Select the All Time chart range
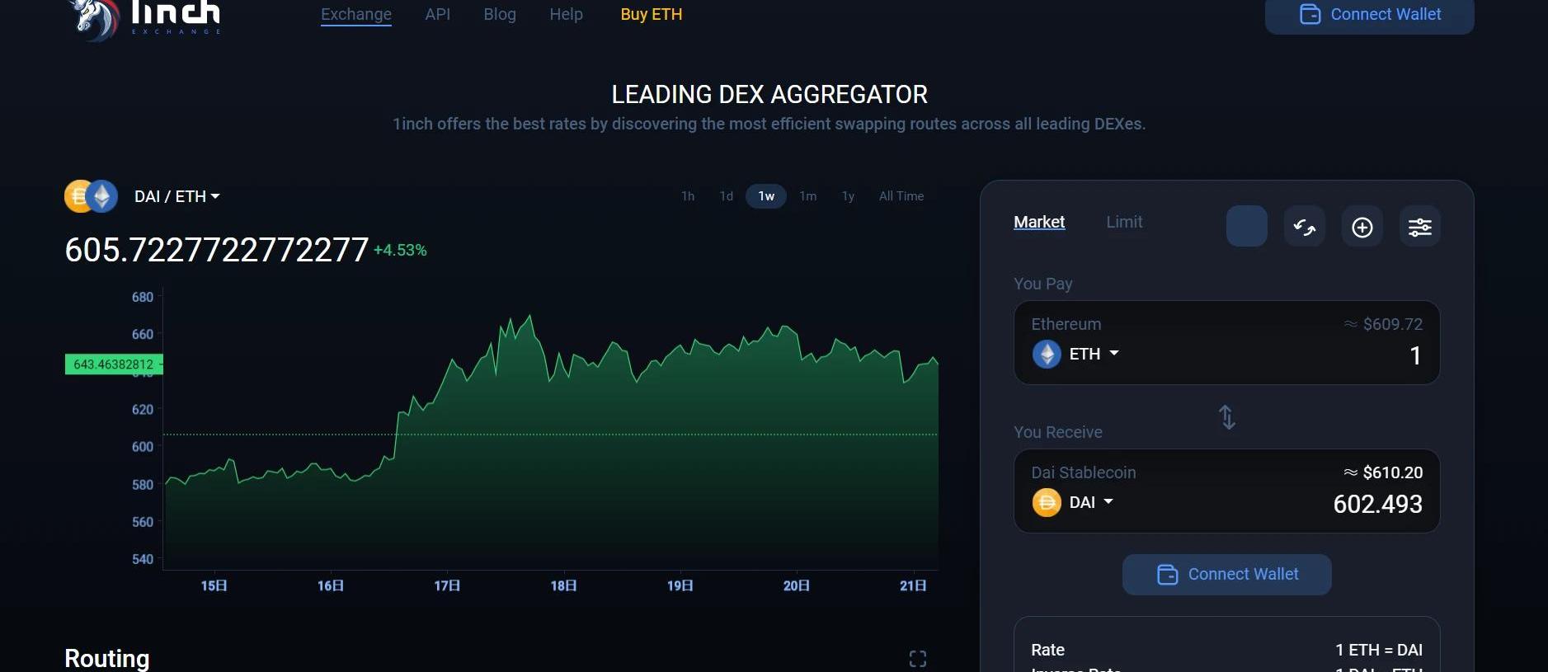Screen dimensions: 1548x672 [901, 196]
